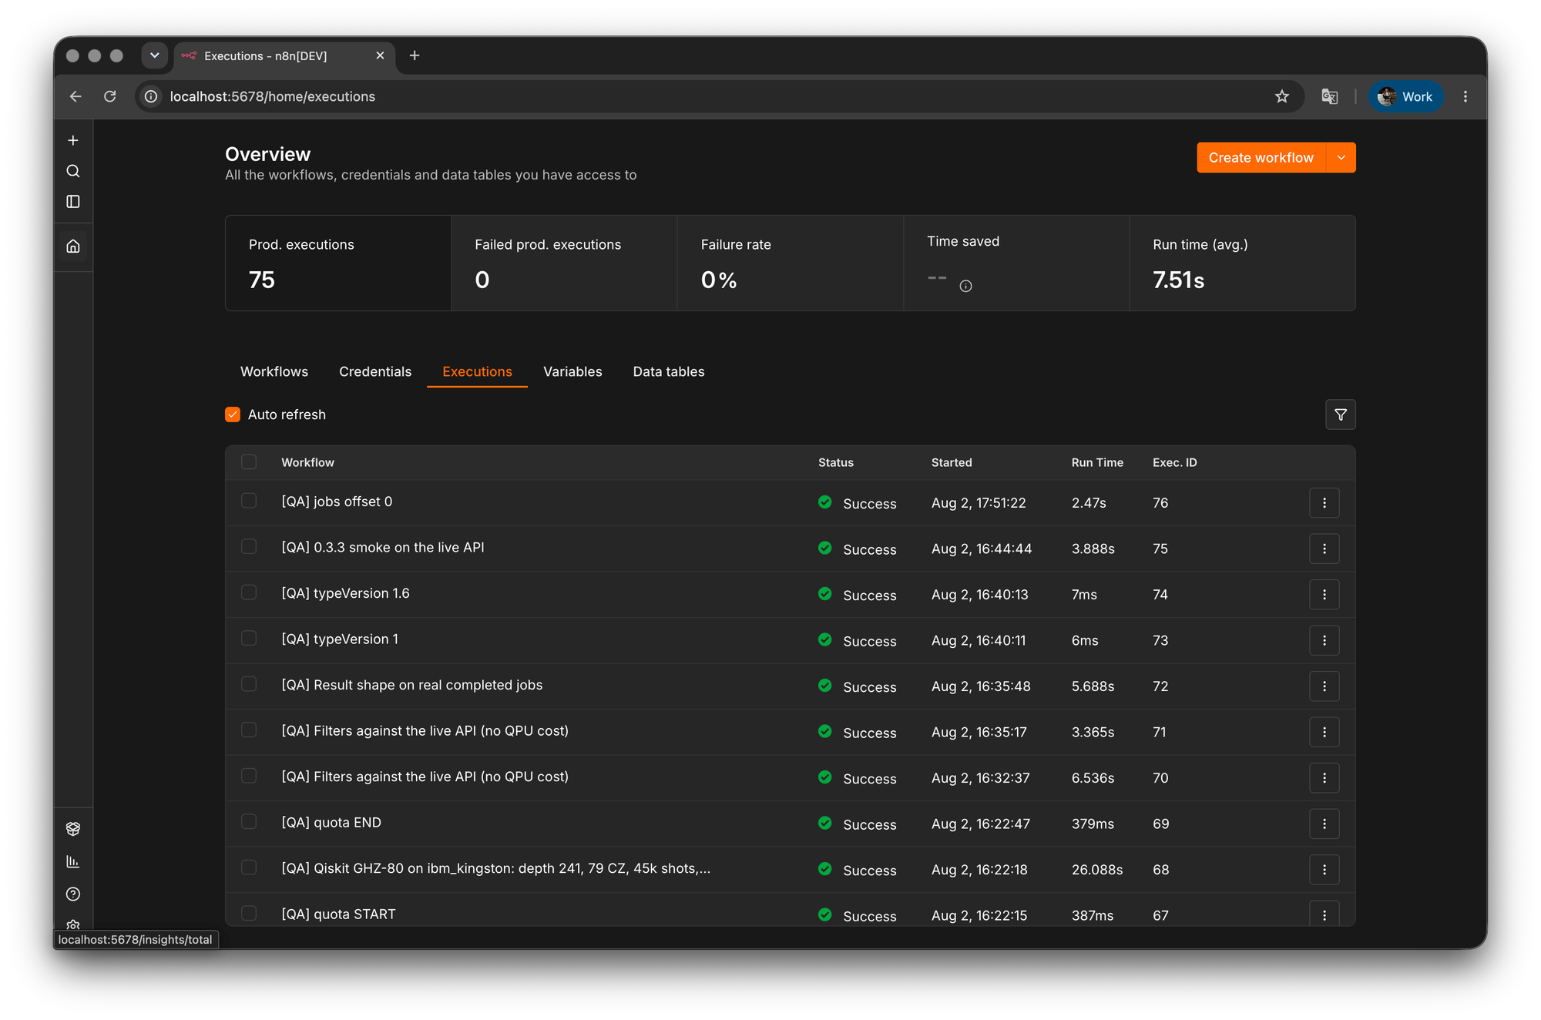Select the checkbox for Qiskit GHZ-80 row
Viewport: 1541px width, 1020px height.
pos(249,867)
